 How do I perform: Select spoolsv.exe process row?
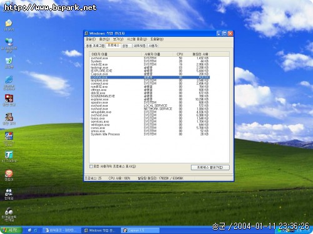click(x=150, y=102)
